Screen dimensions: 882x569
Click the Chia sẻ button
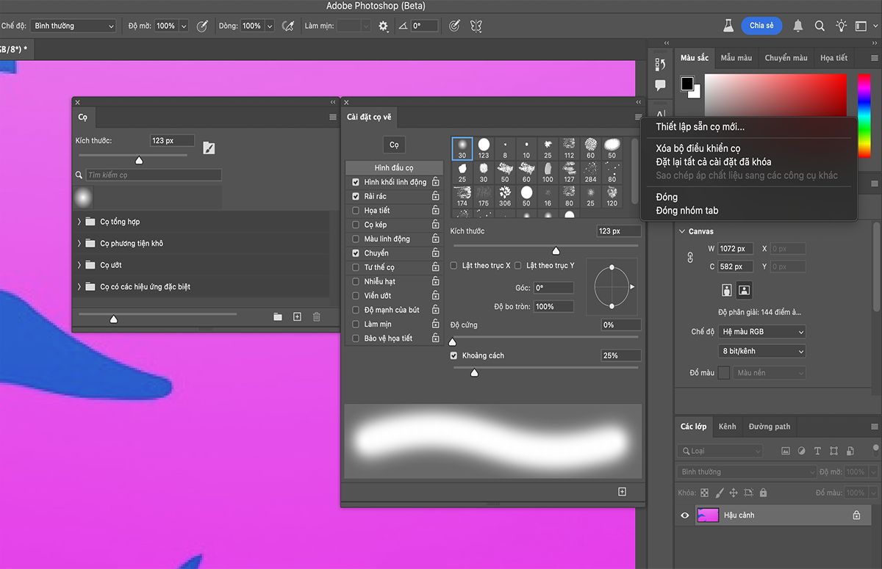click(761, 26)
